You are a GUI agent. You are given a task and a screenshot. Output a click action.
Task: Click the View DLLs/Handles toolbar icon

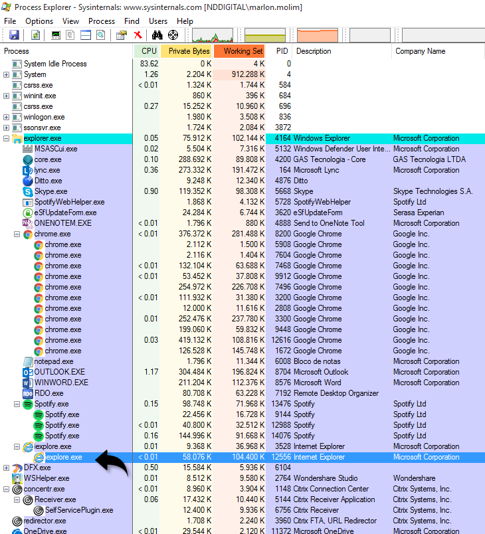(x=100, y=35)
